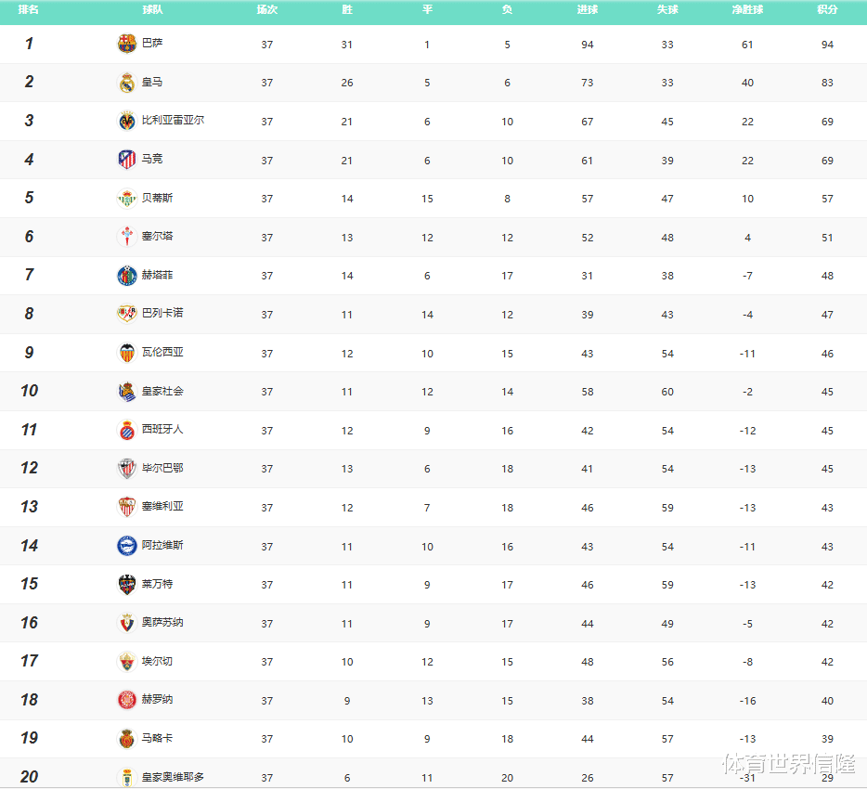Open the Real Betis green crest
The width and height of the screenshot is (867, 789).
point(126,198)
